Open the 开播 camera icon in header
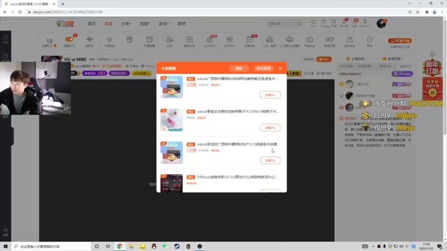This screenshot has height=251, width=447. pyautogui.click(x=334, y=22)
